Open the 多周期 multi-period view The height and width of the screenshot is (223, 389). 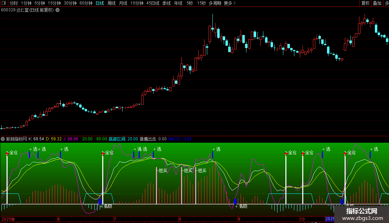pos(215,3)
